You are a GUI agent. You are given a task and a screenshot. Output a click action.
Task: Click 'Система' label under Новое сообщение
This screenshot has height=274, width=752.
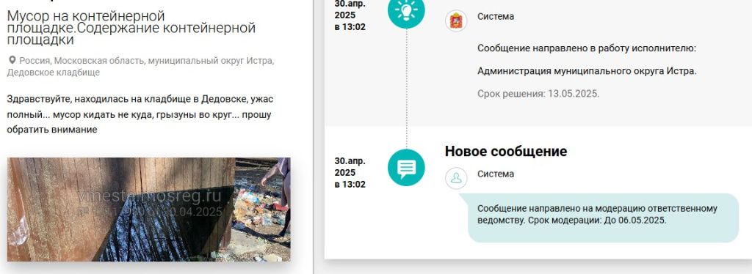496,174
